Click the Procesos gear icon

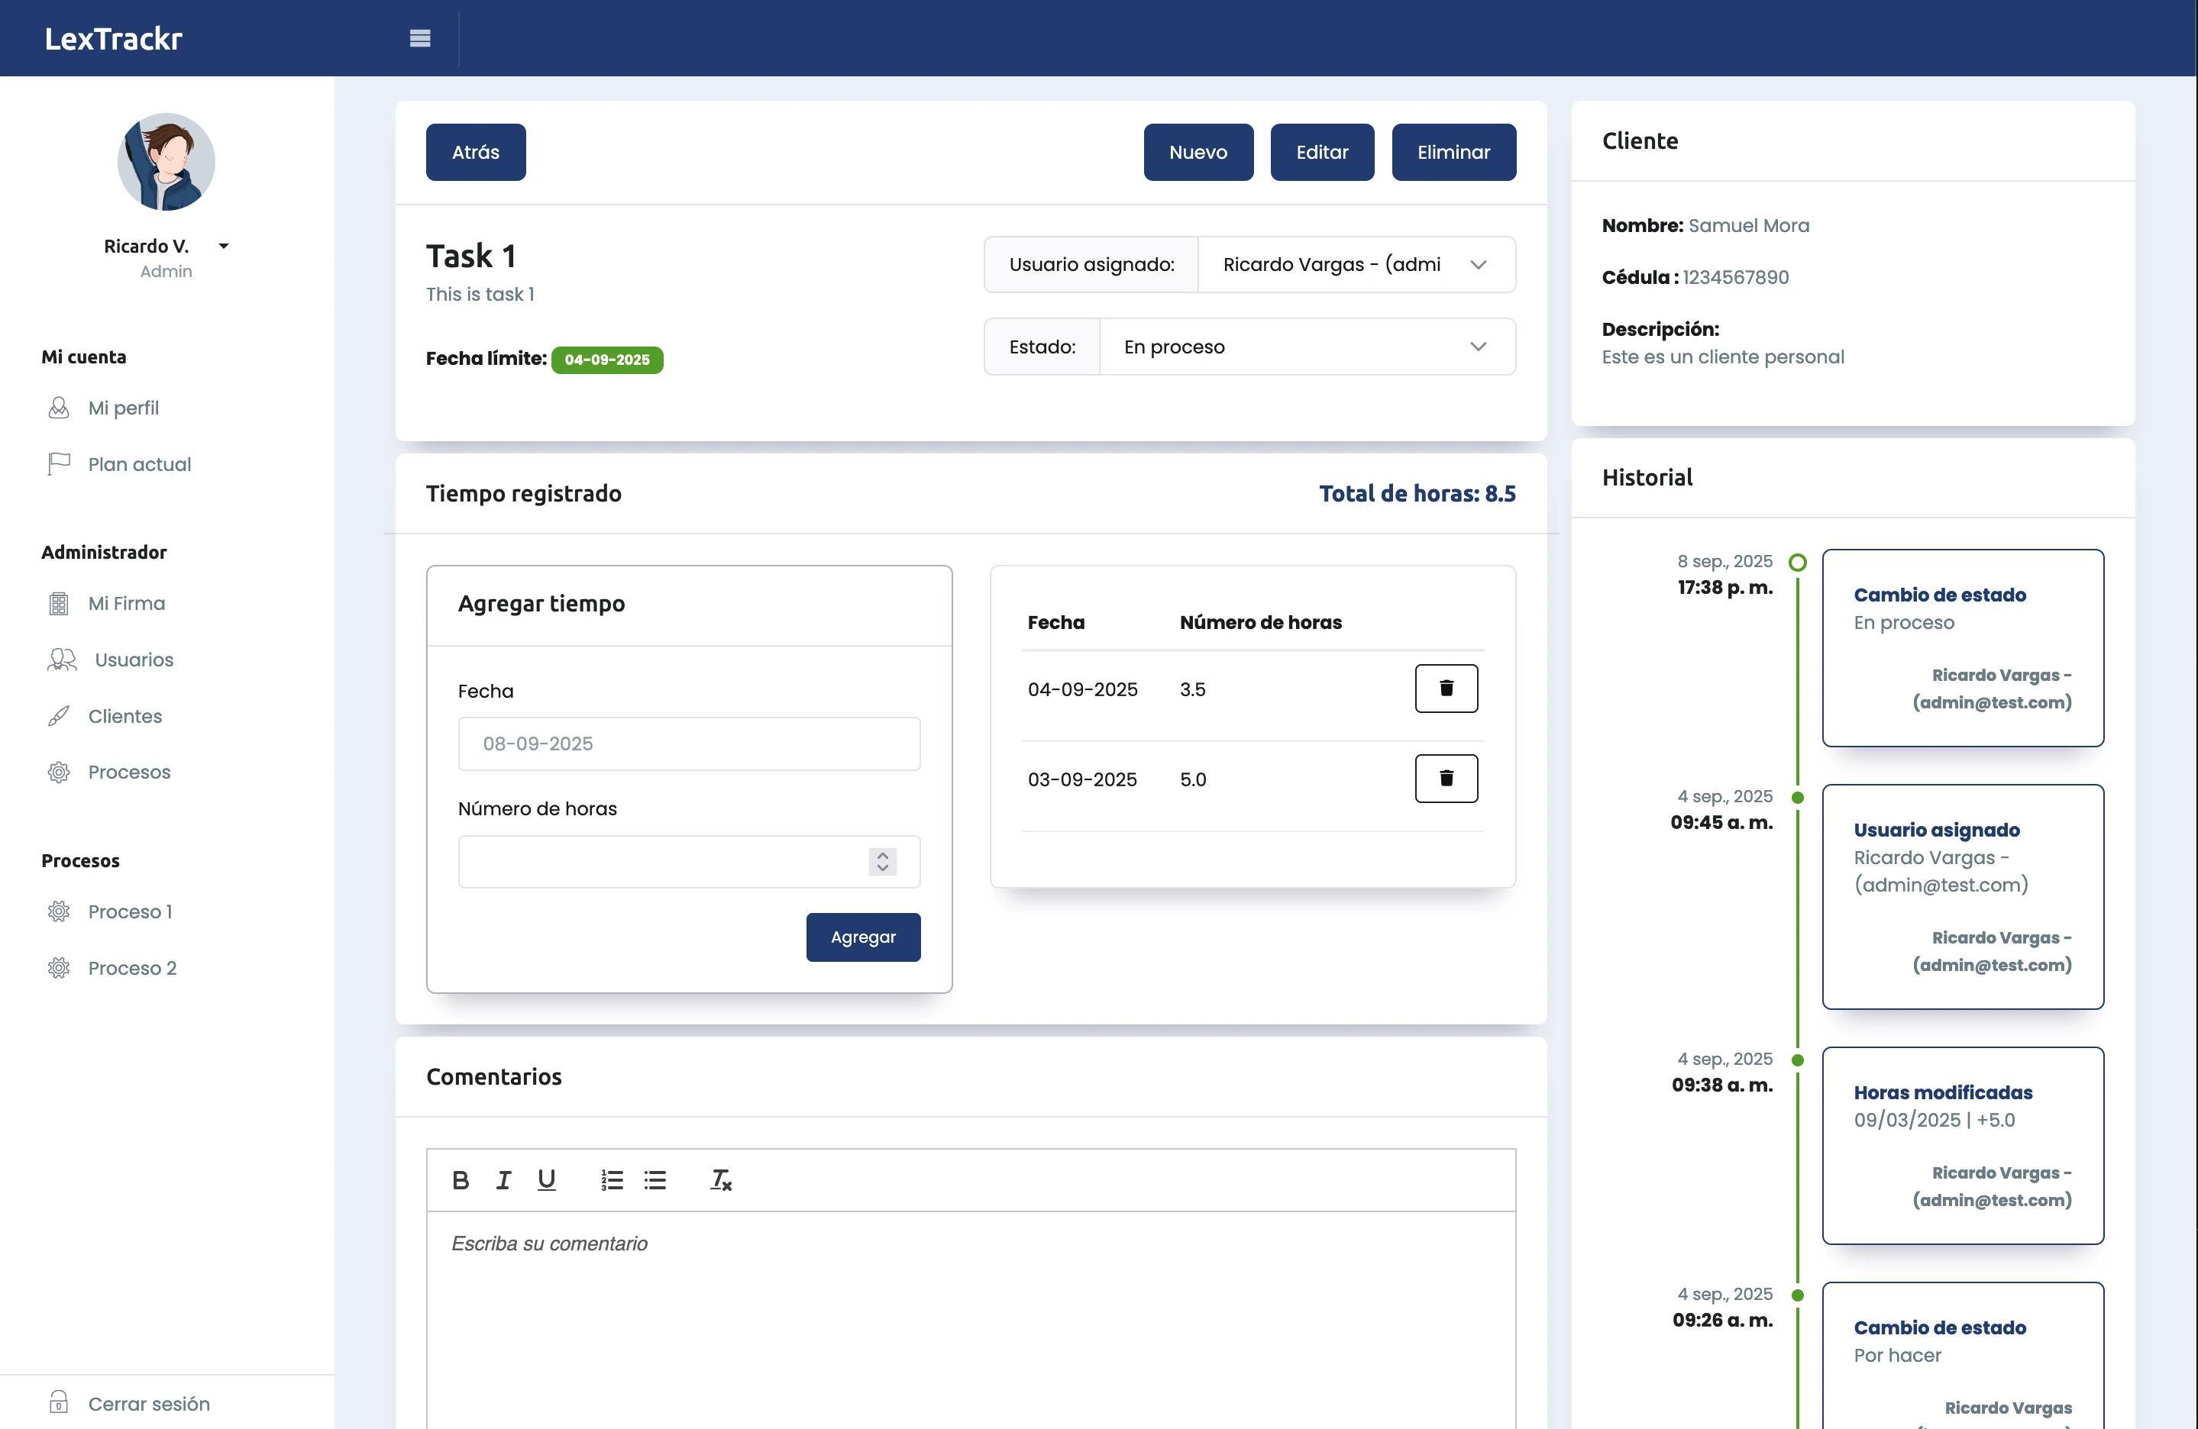coord(58,773)
